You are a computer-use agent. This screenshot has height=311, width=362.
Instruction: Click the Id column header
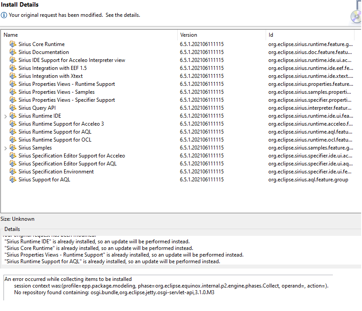310,35
